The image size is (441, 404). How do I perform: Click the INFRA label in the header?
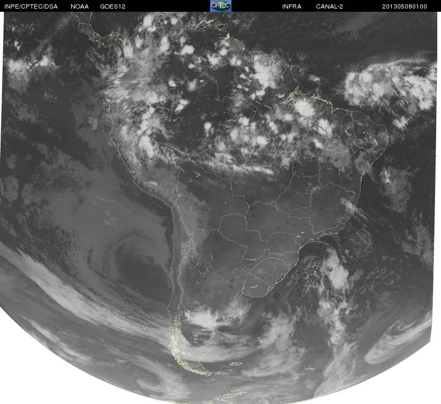point(292,6)
